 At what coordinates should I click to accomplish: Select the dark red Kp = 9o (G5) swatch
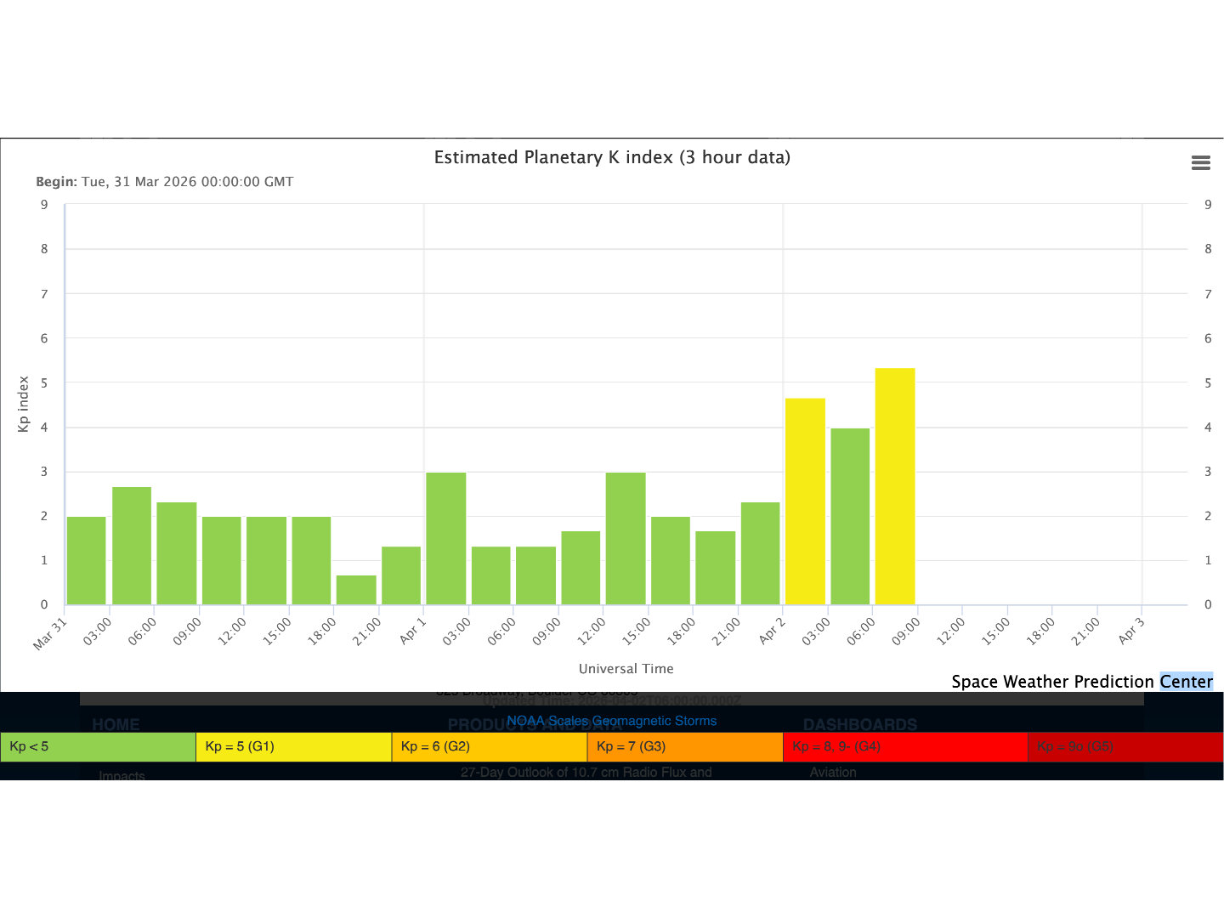(1125, 747)
